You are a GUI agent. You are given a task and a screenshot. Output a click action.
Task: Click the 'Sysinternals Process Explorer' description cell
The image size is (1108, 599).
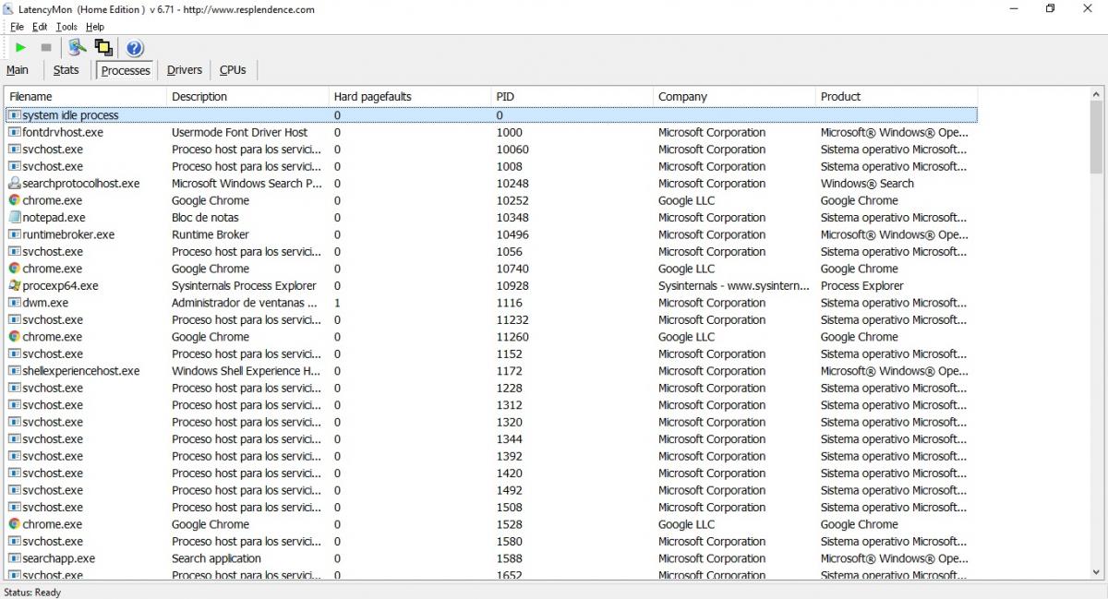click(244, 286)
